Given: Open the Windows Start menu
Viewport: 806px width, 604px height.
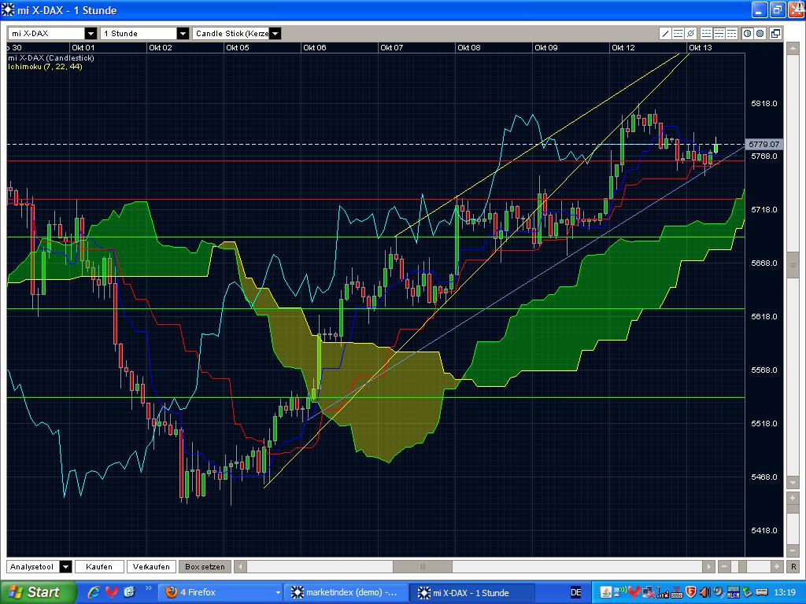Looking at the screenshot, I should pyautogui.click(x=37, y=592).
